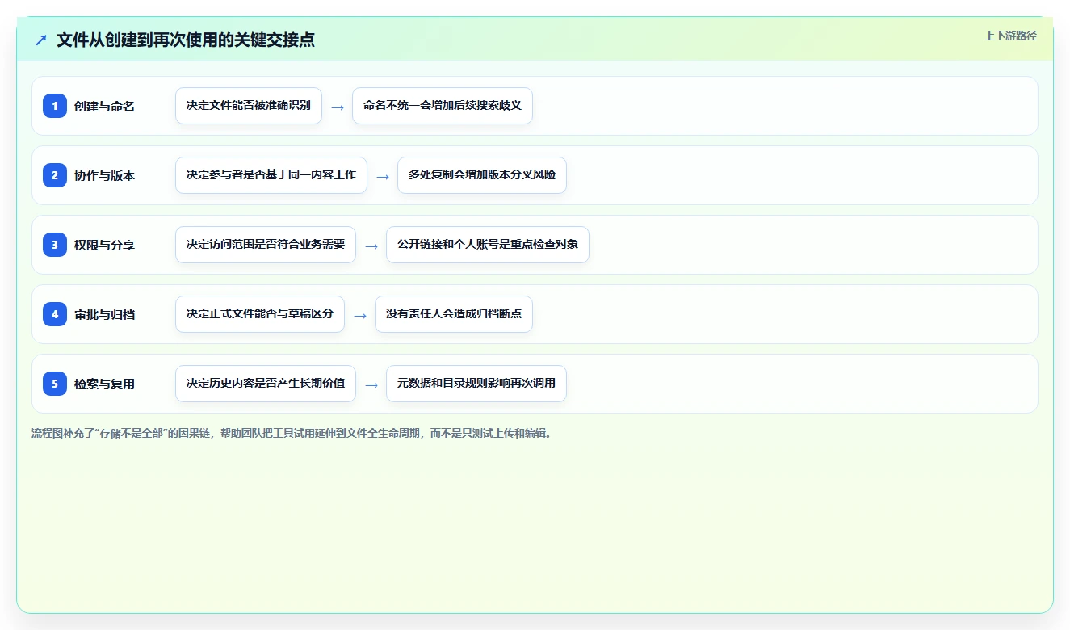Image resolution: width=1070 pixels, height=630 pixels.
Task: Click the title 文件从创建到再次使用的关键交接点
Action: tap(186, 40)
